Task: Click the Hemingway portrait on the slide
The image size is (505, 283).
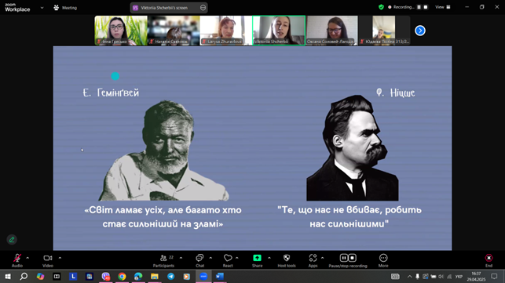Action: [x=163, y=151]
